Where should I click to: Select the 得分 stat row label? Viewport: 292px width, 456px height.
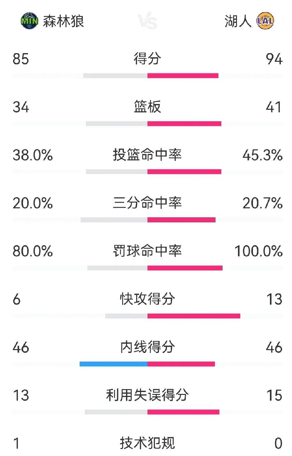point(147,59)
